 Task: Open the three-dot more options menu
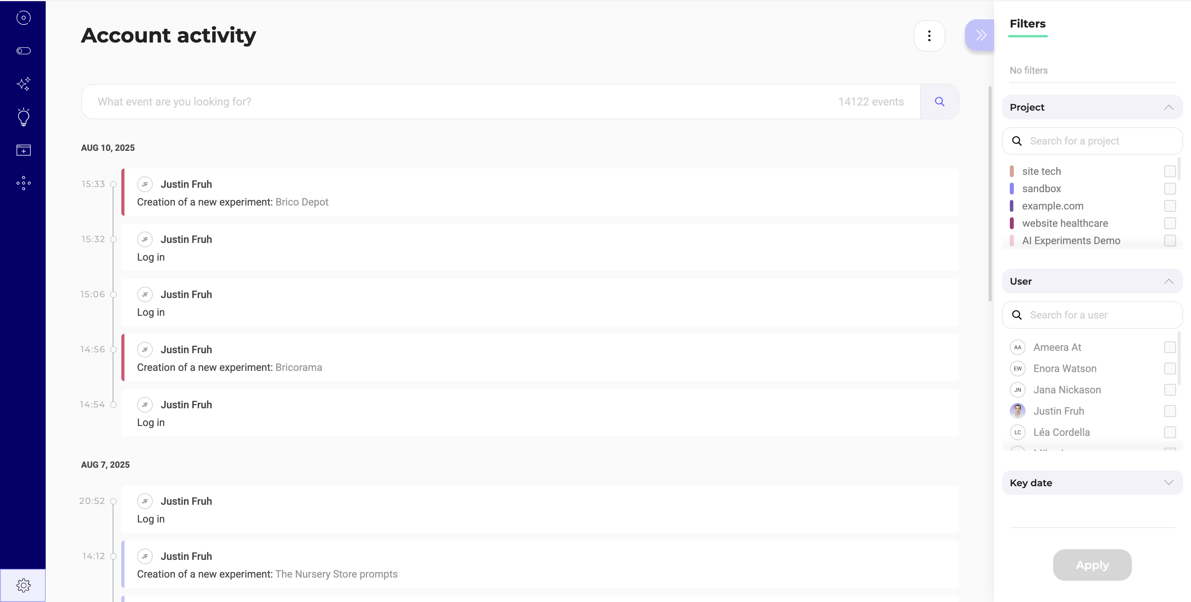pyautogui.click(x=929, y=35)
